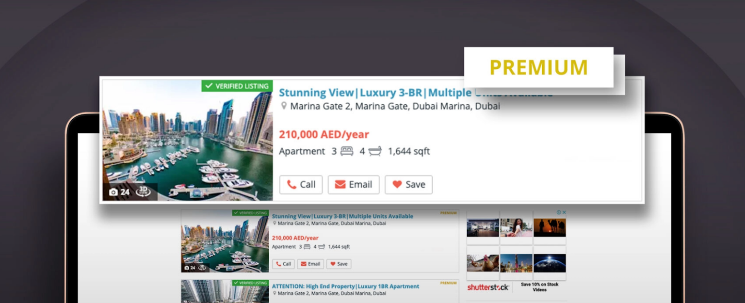Toggle the Save heart on the smaller marina listing
This screenshot has height=303, width=745.
[333, 264]
